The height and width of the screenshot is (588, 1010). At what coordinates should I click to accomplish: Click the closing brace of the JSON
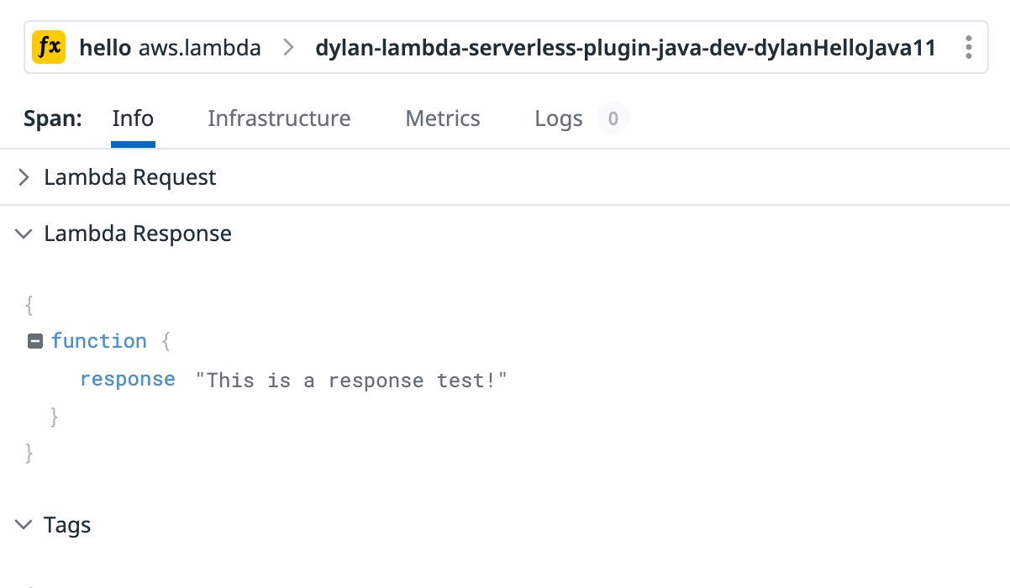coord(29,453)
